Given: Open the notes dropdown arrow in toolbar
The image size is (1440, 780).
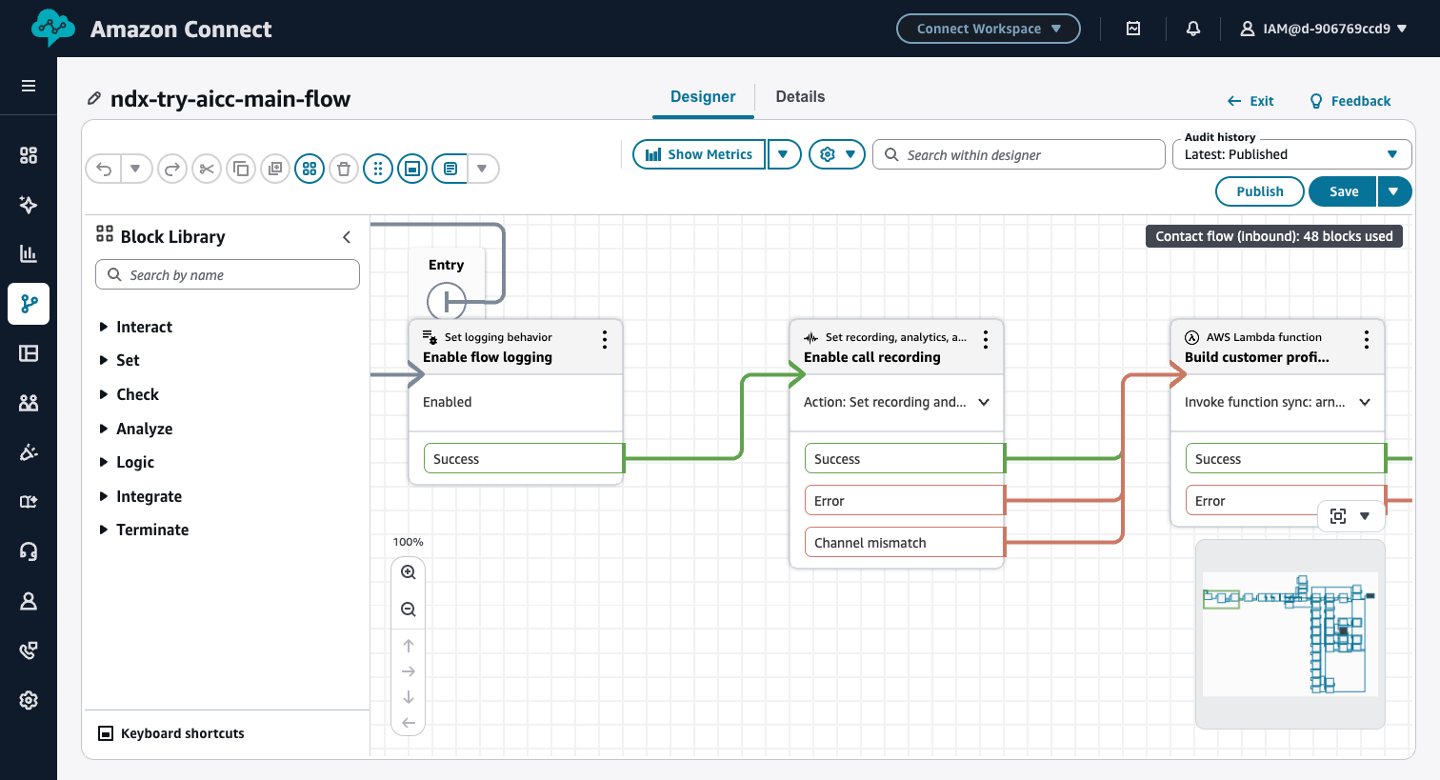Looking at the screenshot, I should [483, 169].
